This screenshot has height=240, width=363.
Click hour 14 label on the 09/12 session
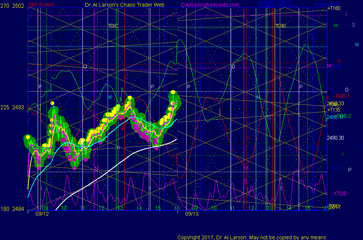pyautogui.click(x=139, y=208)
